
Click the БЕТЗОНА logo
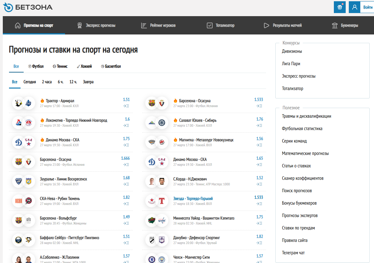point(28,7)
